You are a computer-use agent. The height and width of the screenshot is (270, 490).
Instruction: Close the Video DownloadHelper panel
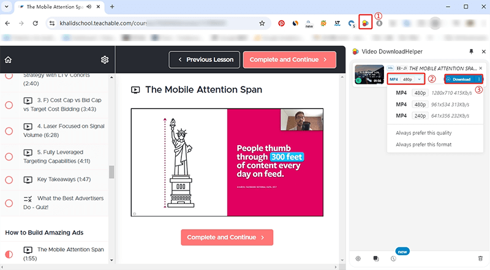[x=484, y=51]
